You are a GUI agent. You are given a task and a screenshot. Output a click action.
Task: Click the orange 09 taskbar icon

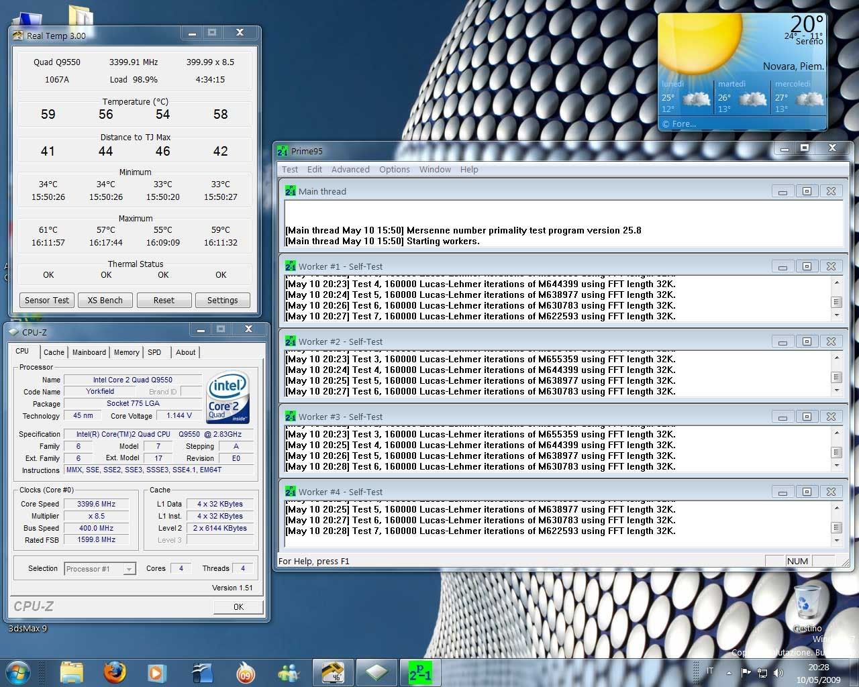(x=246, y=672)
